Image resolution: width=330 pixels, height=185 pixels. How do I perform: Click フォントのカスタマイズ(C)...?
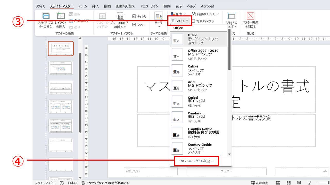[x=196, y=161]
